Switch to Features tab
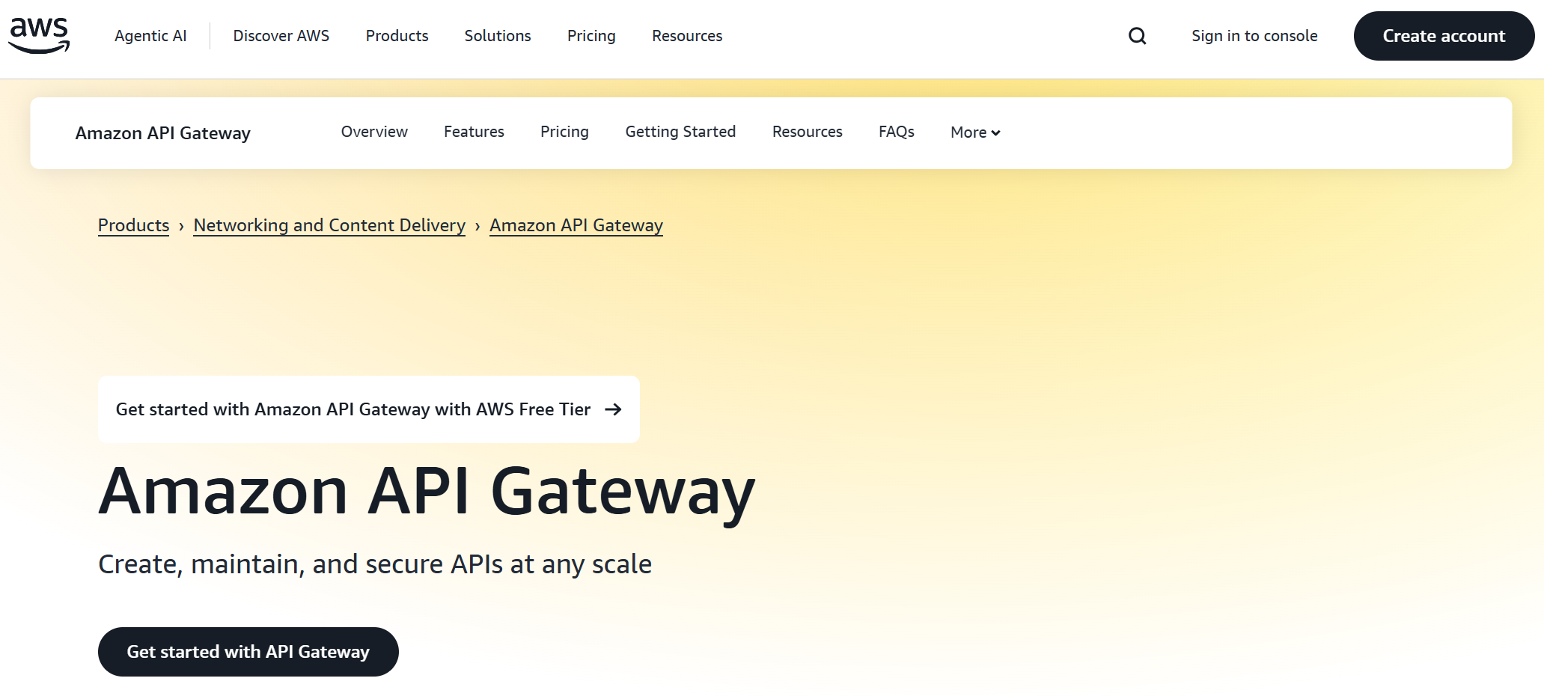 click(474, 132)
